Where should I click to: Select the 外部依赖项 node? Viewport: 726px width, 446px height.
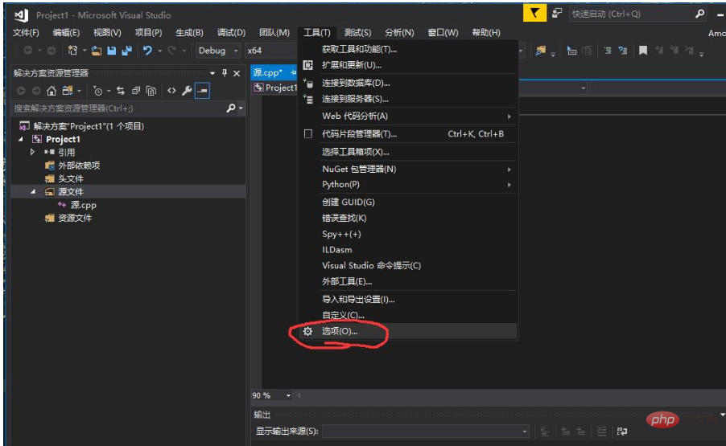point(79,166)
